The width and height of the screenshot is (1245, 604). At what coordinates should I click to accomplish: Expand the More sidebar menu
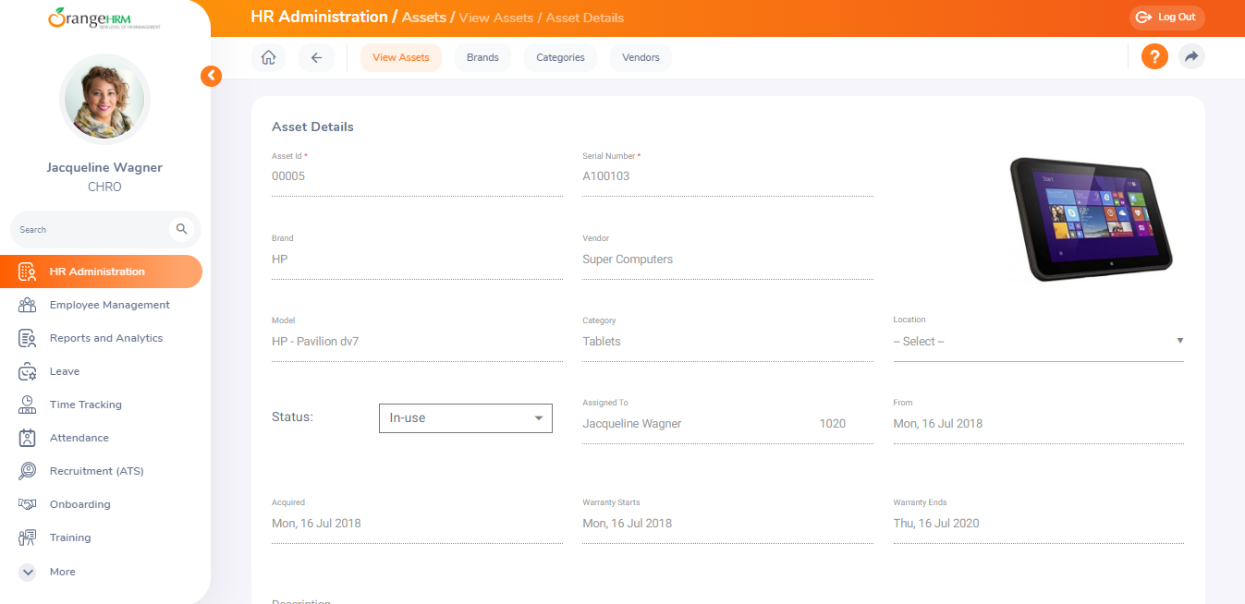[62, 572]
